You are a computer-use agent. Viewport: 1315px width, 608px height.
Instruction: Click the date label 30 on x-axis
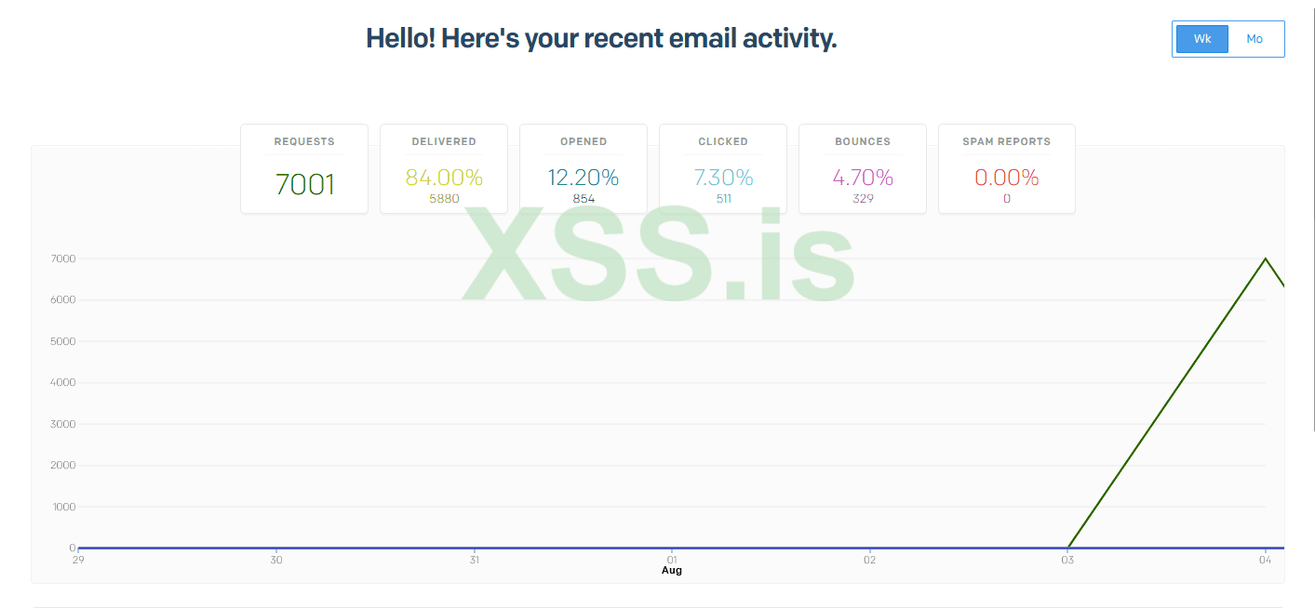tap(276, 560)
